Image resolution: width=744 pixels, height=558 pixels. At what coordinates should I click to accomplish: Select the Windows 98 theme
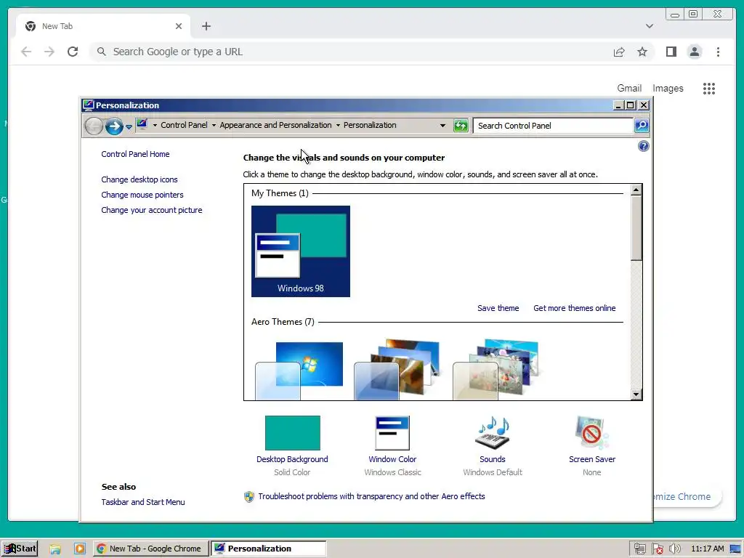[x=300, y=251]
